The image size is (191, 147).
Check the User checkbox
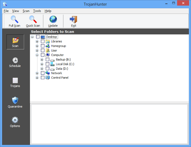tap(43, 50)
